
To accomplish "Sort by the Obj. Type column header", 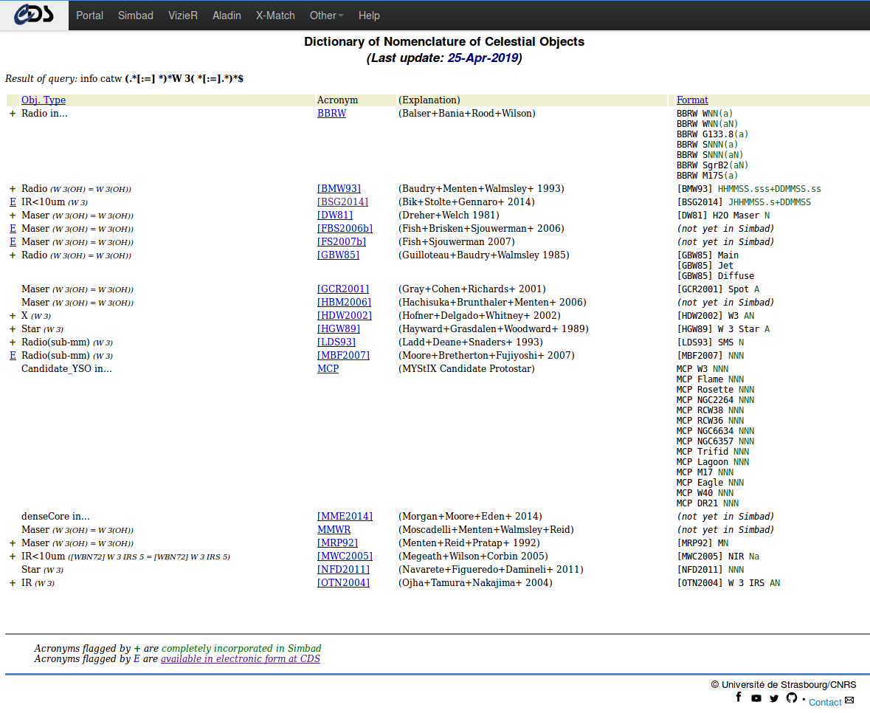I will (x=44, y=100).
